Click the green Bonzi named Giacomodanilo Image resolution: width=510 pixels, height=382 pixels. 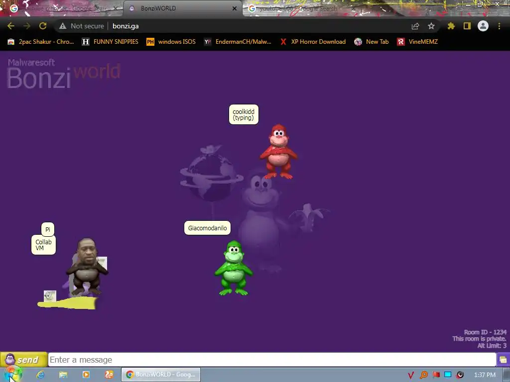pyautogui.click(x=234, y=268)
